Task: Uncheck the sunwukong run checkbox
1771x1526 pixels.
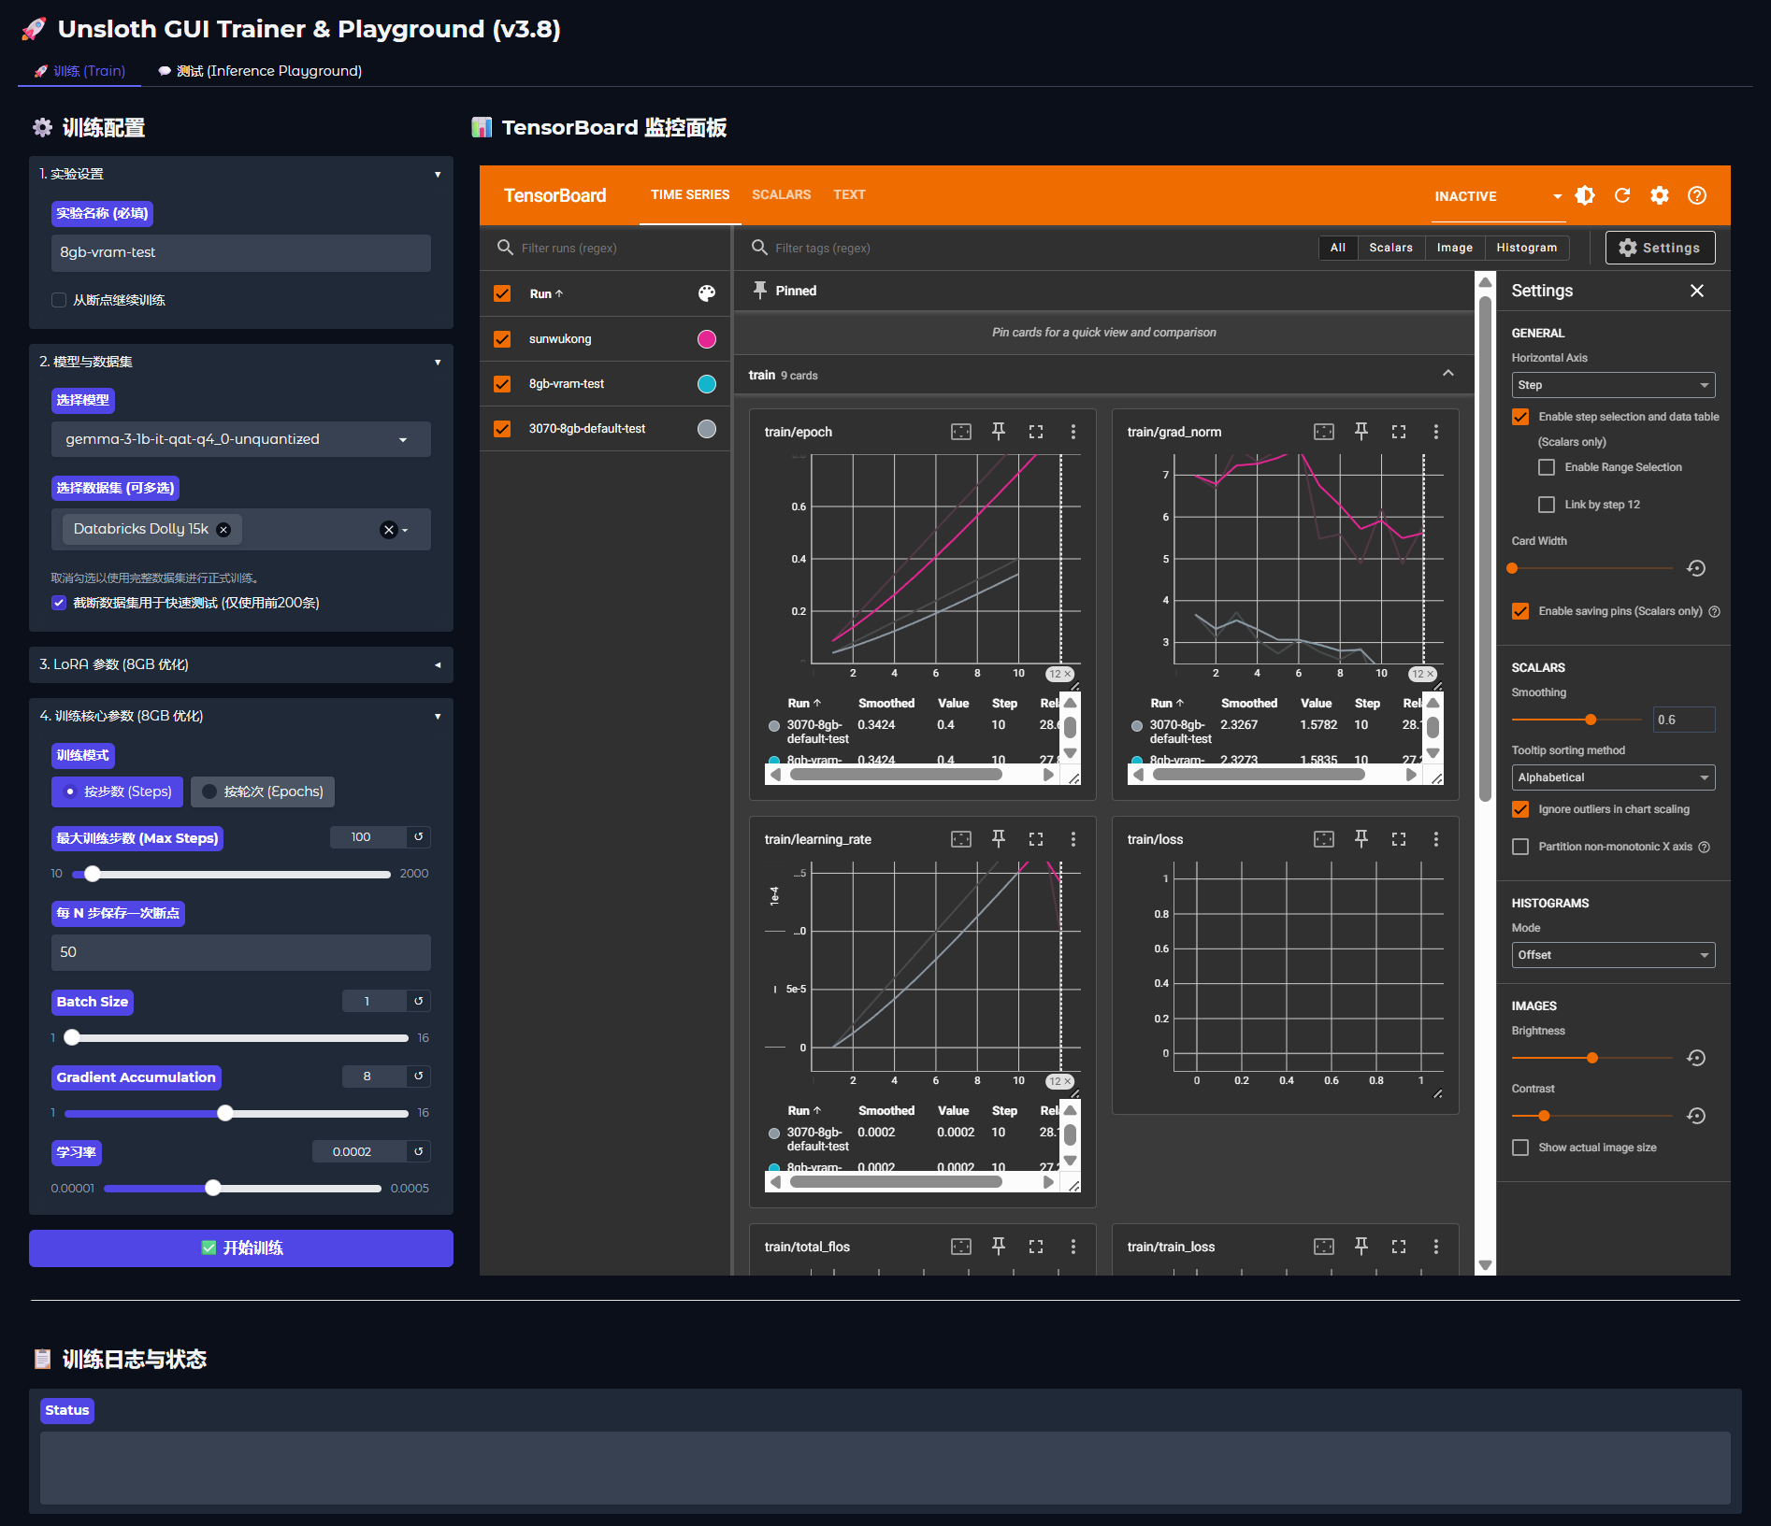Action: click(502, 338)
